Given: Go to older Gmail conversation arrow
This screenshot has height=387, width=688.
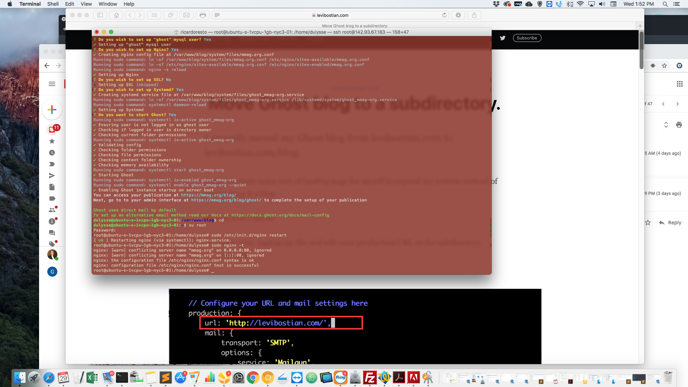Looking at the screenshot, I should 677,104.
